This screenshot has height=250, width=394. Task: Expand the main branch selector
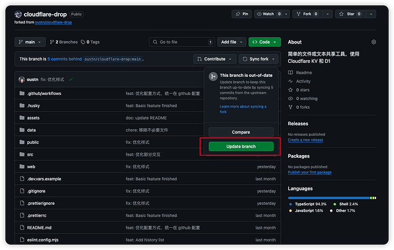tap(30, 42)
